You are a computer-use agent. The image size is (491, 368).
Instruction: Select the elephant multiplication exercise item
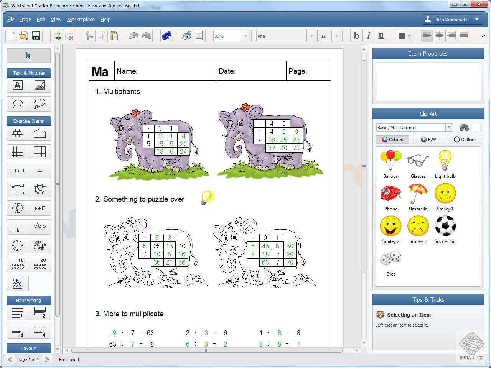[x=40, y=246]
